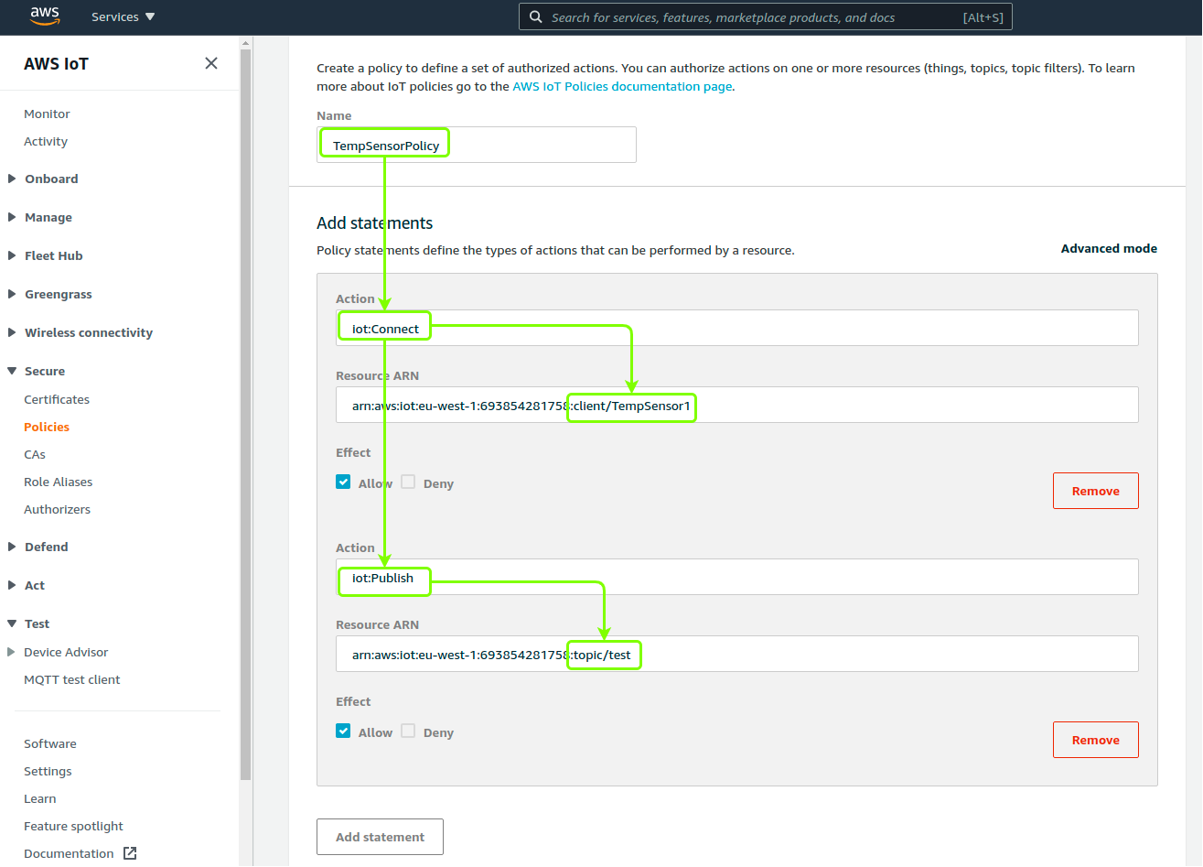Image resolution: width=1203 pixels, height=867 pixels.
Task: Open AWS IoT Policies documentation page link
Action: [622, 86]
